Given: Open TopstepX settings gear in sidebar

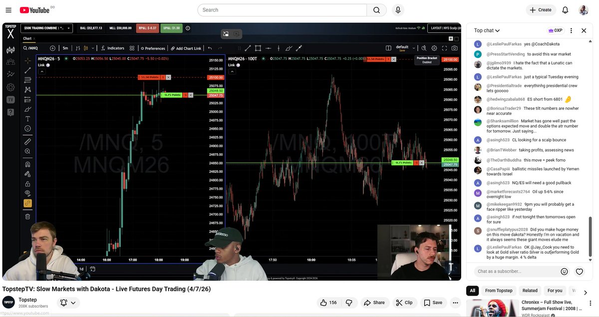Looking at the screenshot, I should coord(10,87).
